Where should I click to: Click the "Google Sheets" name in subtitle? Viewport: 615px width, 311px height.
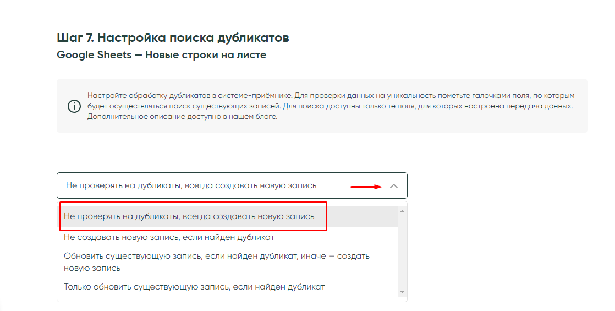click(x=94, y=55)
